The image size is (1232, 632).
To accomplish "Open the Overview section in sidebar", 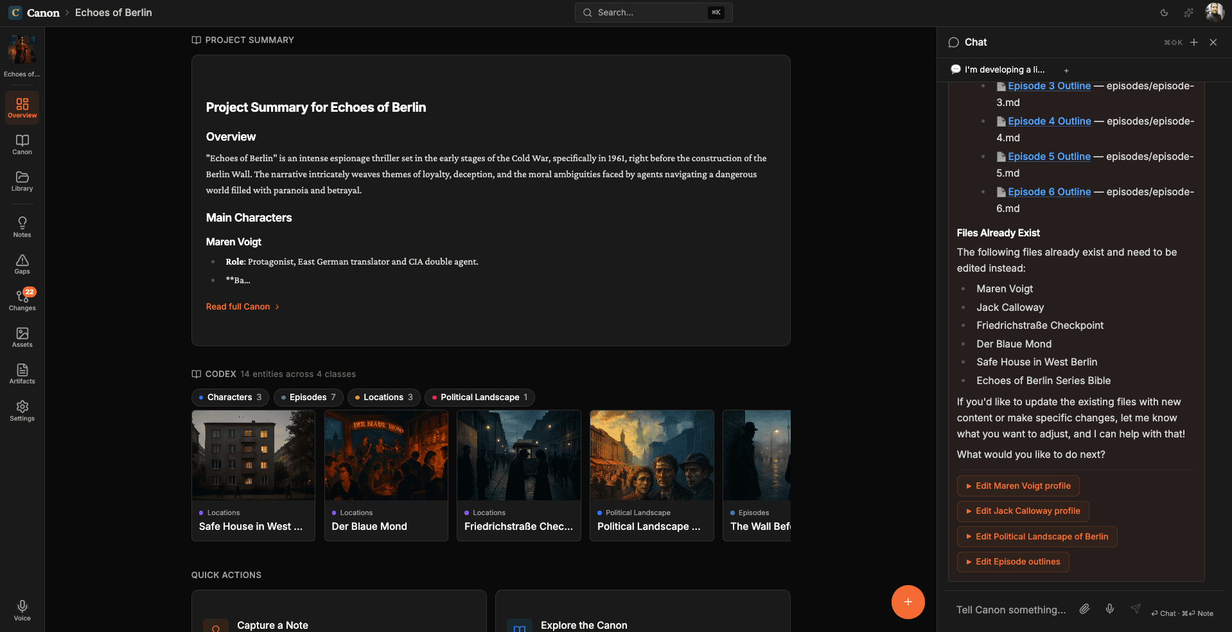I will click(x=22, y=107).
